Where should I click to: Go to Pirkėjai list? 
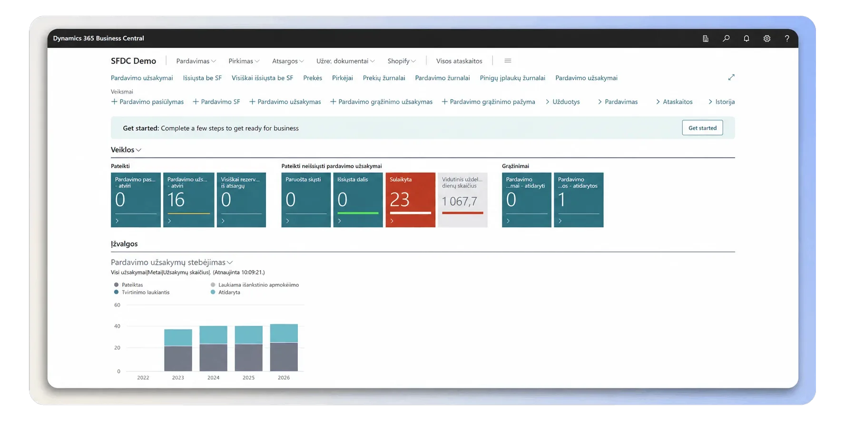point(343,78)
